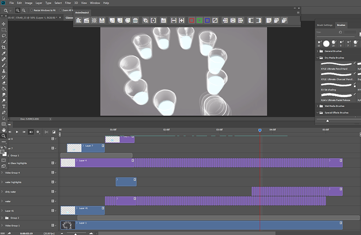Play the timeline animation
This screenshot has width=361, height=235.
(17, 132)
